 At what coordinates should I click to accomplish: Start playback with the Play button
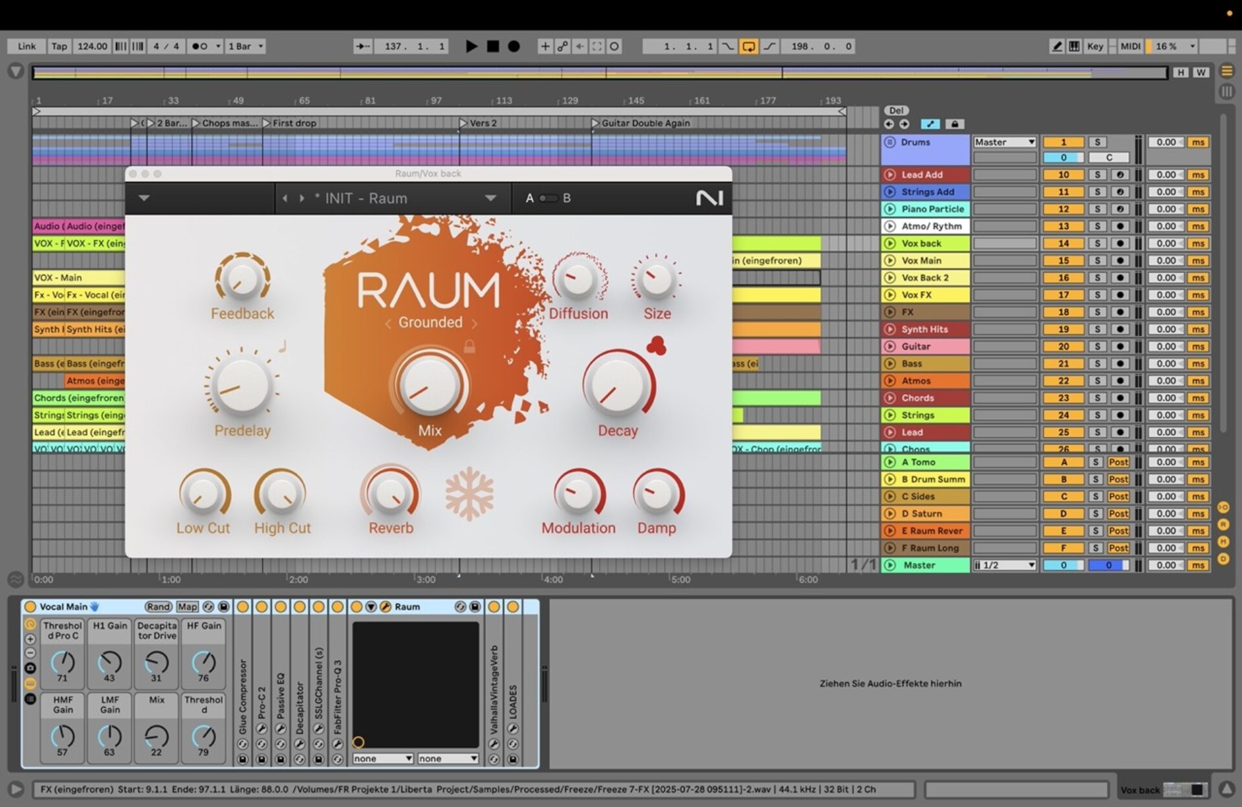point(472,46)
